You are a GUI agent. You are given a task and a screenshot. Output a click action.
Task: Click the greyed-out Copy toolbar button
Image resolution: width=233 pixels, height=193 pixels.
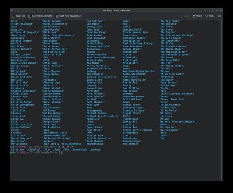pyautogui.click(x=185, y=16)
